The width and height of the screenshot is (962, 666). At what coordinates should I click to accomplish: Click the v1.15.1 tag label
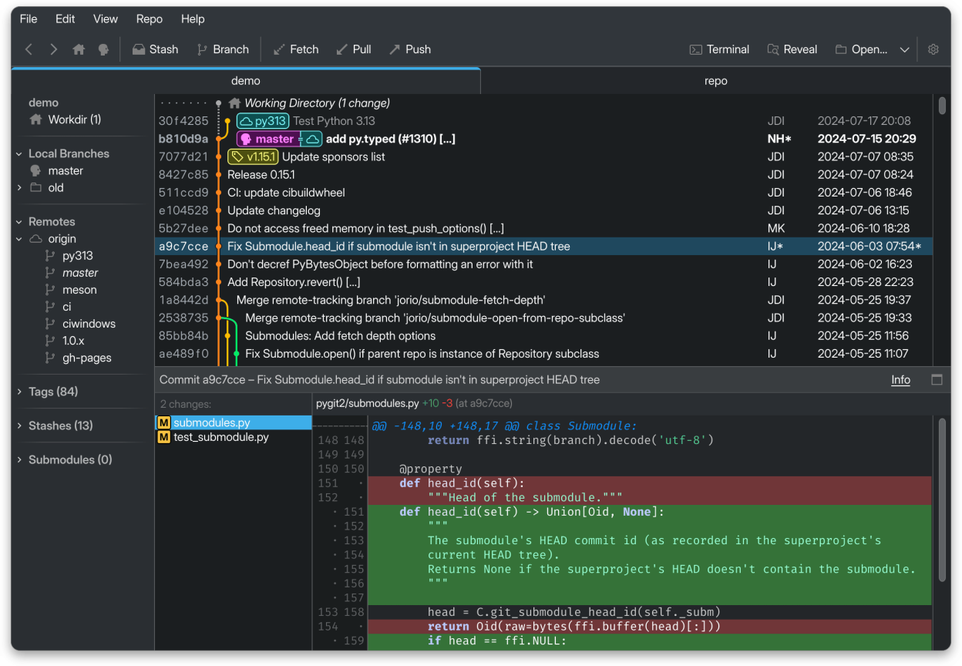click(253, 156)
